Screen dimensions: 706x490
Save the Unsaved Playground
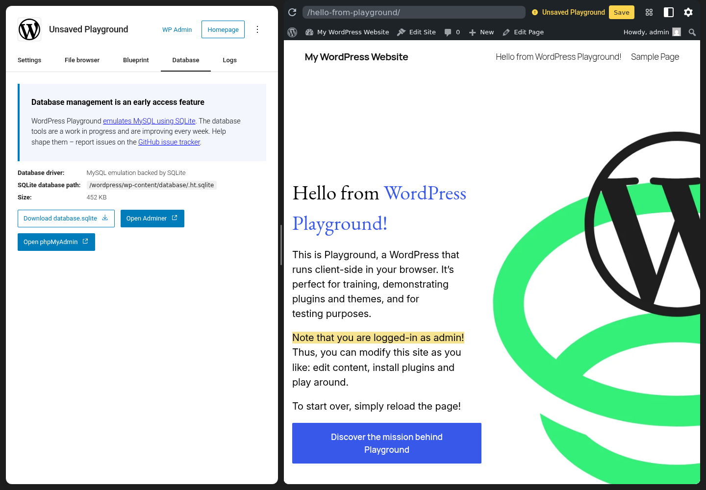pos(622,12)
